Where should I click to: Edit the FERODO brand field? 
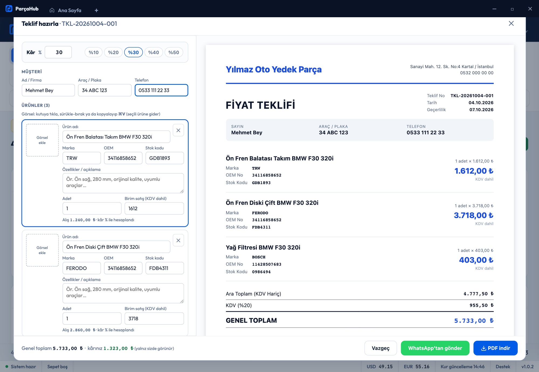coord(81,268)
